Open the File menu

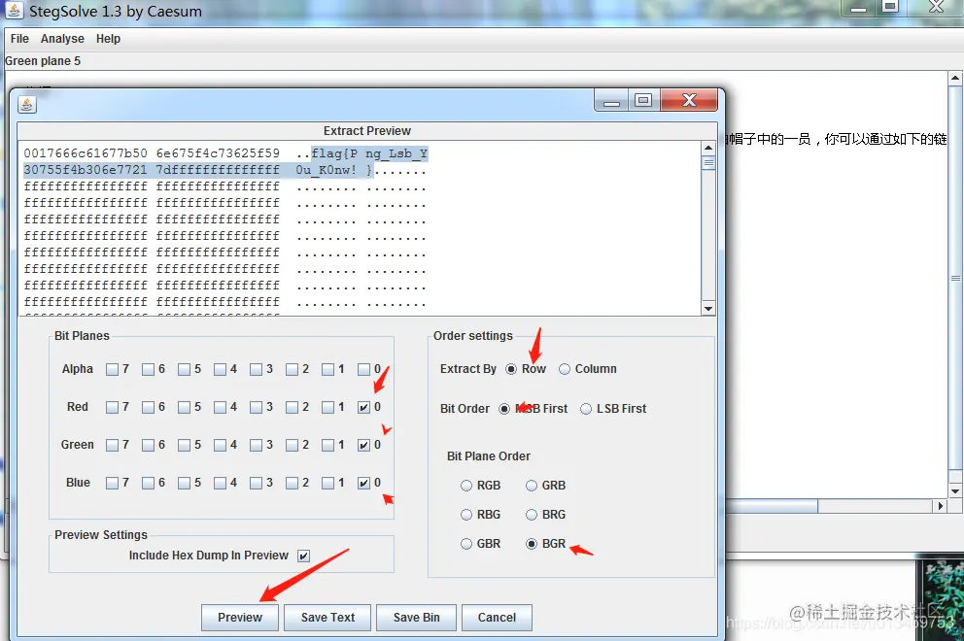click(19, 39)
